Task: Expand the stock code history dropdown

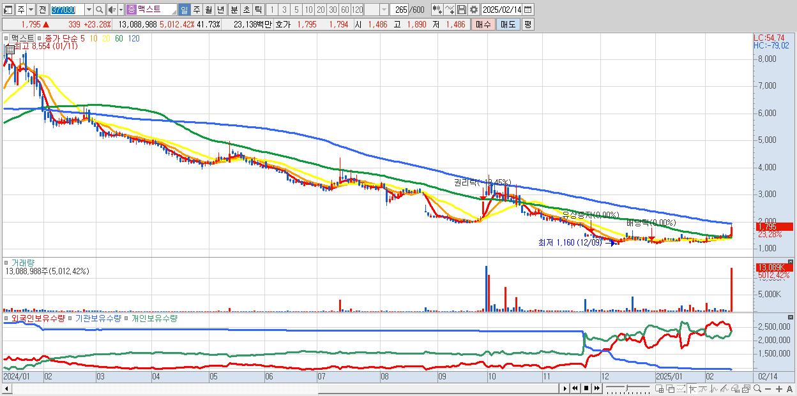Action: [x=89, y=10]
